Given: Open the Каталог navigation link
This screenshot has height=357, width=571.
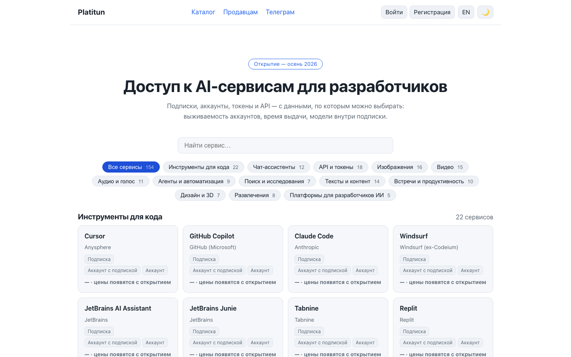Looking at the screenshot, I should [203, 12].
